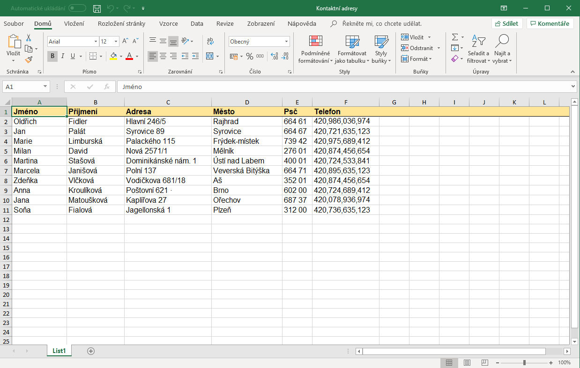Click the formula bar showing Jméno
The image size is (580, 368).
(346, 87)
